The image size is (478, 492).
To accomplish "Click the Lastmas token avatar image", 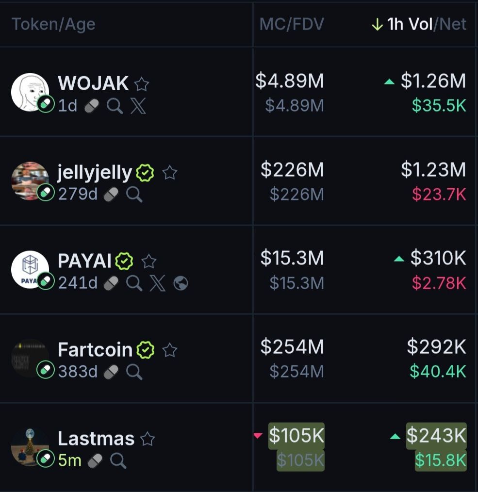I will click(x=30, y=446).
